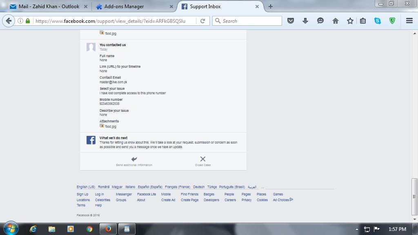This screenshot has width=418, height=235.
Task: Go to the Home page icon
Action: tap(336, 21)
